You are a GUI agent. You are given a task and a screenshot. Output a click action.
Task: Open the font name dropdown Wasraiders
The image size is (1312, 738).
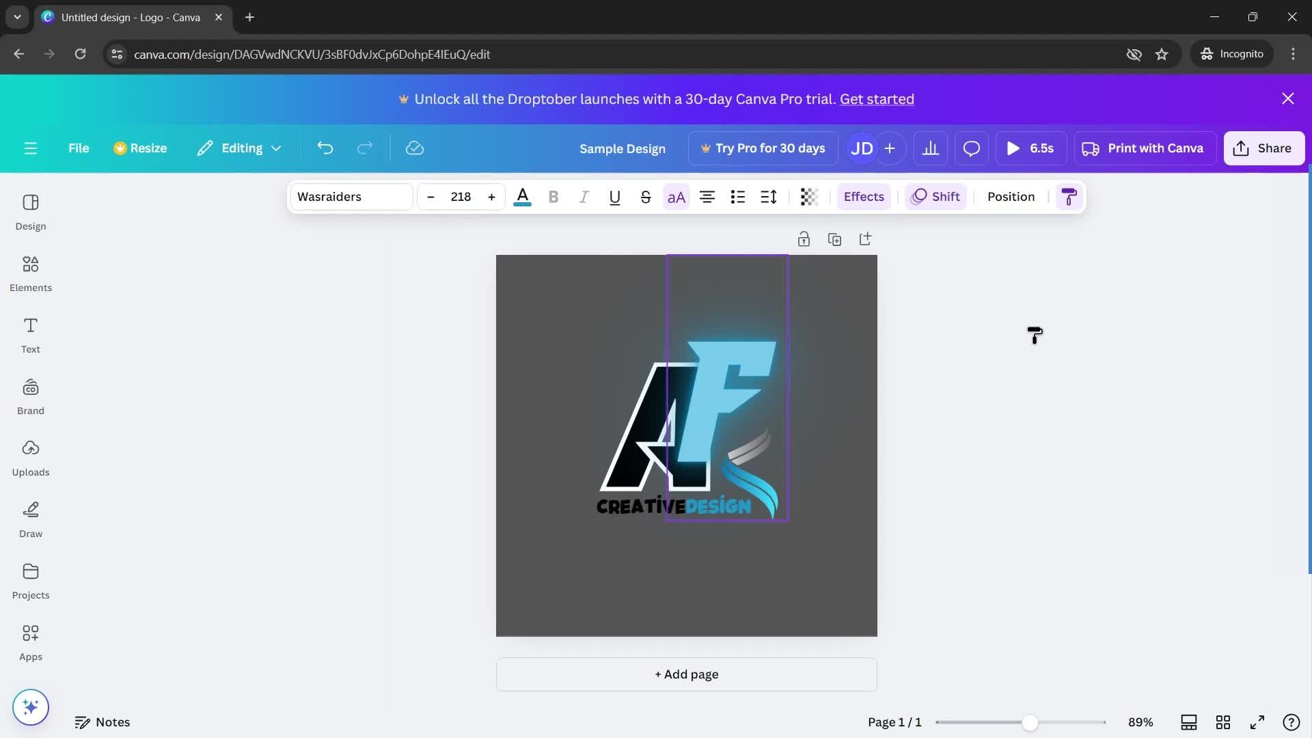pyautogui.click(x=351, y=196)
